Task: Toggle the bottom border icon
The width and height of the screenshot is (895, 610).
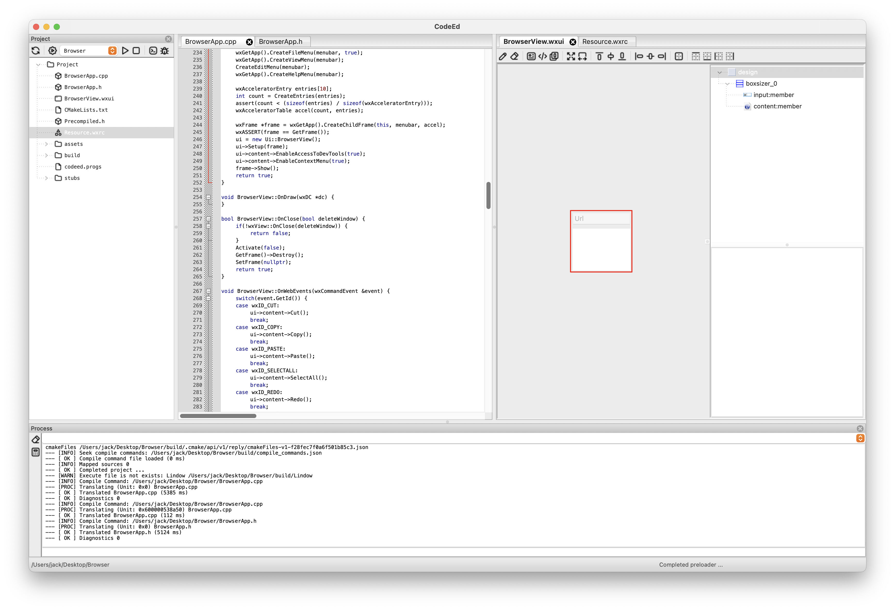Action: [707, 56]
